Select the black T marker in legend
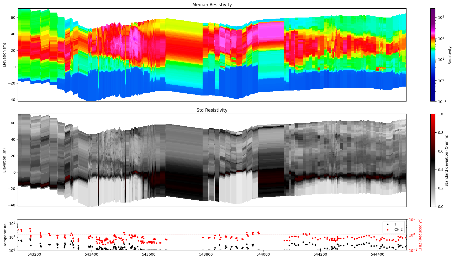 tap(388, 224)
